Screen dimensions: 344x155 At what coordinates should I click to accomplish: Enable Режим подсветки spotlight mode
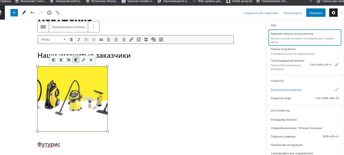[305, 51]
